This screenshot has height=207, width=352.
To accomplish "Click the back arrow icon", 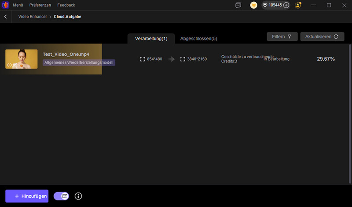I will point(6,17).
